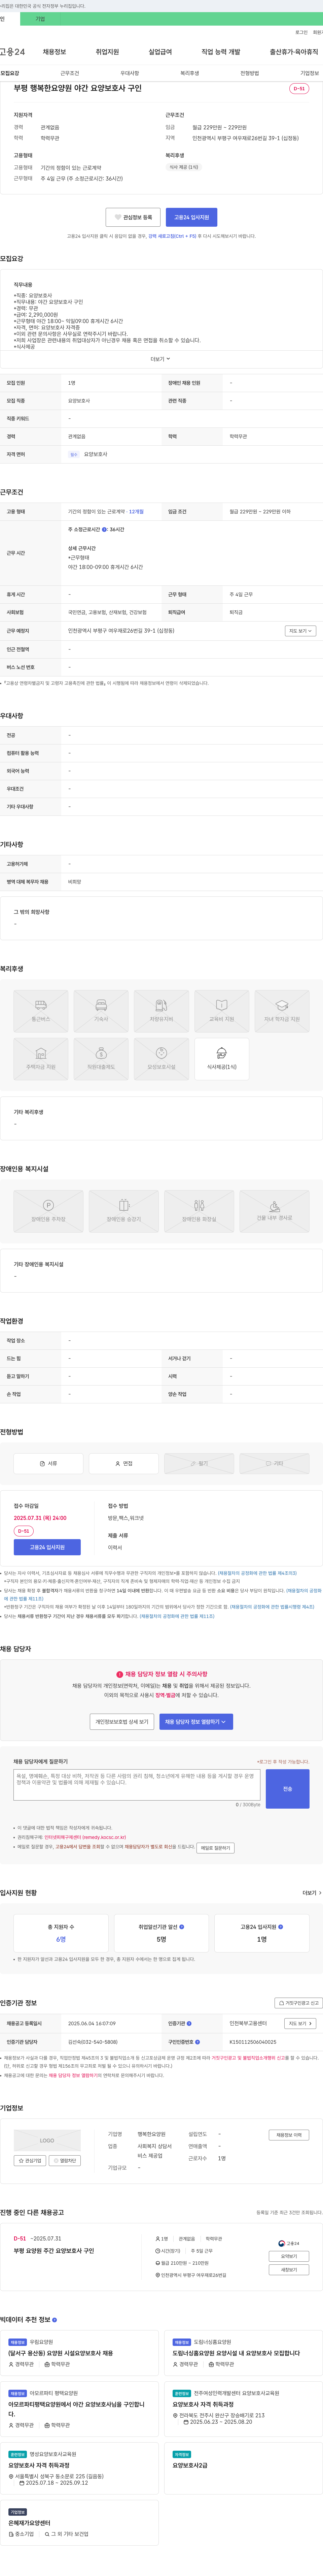Expand job description with 더보기

(160, 359)
